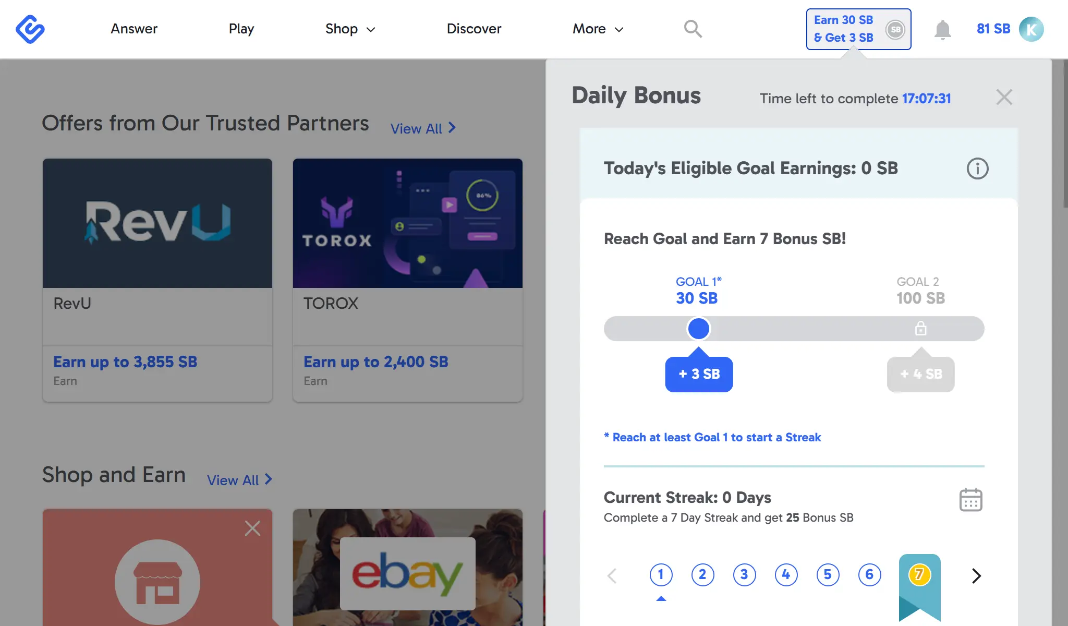Select streak day 3 circle

(744, 575)
